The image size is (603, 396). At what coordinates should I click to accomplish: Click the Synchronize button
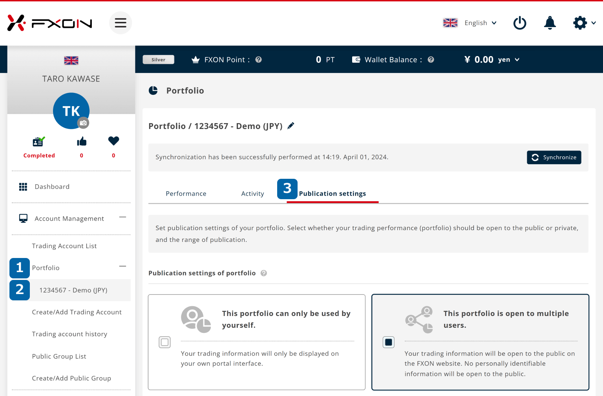click(554, 157)
